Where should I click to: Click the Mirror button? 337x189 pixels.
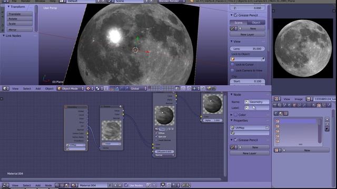click(19, 29)
